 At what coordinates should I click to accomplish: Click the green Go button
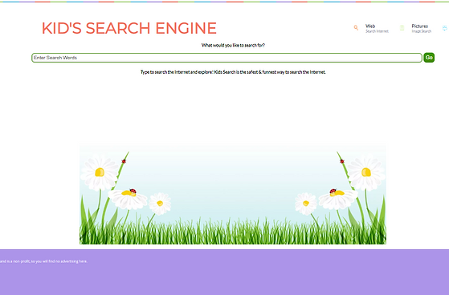(429, 58)
